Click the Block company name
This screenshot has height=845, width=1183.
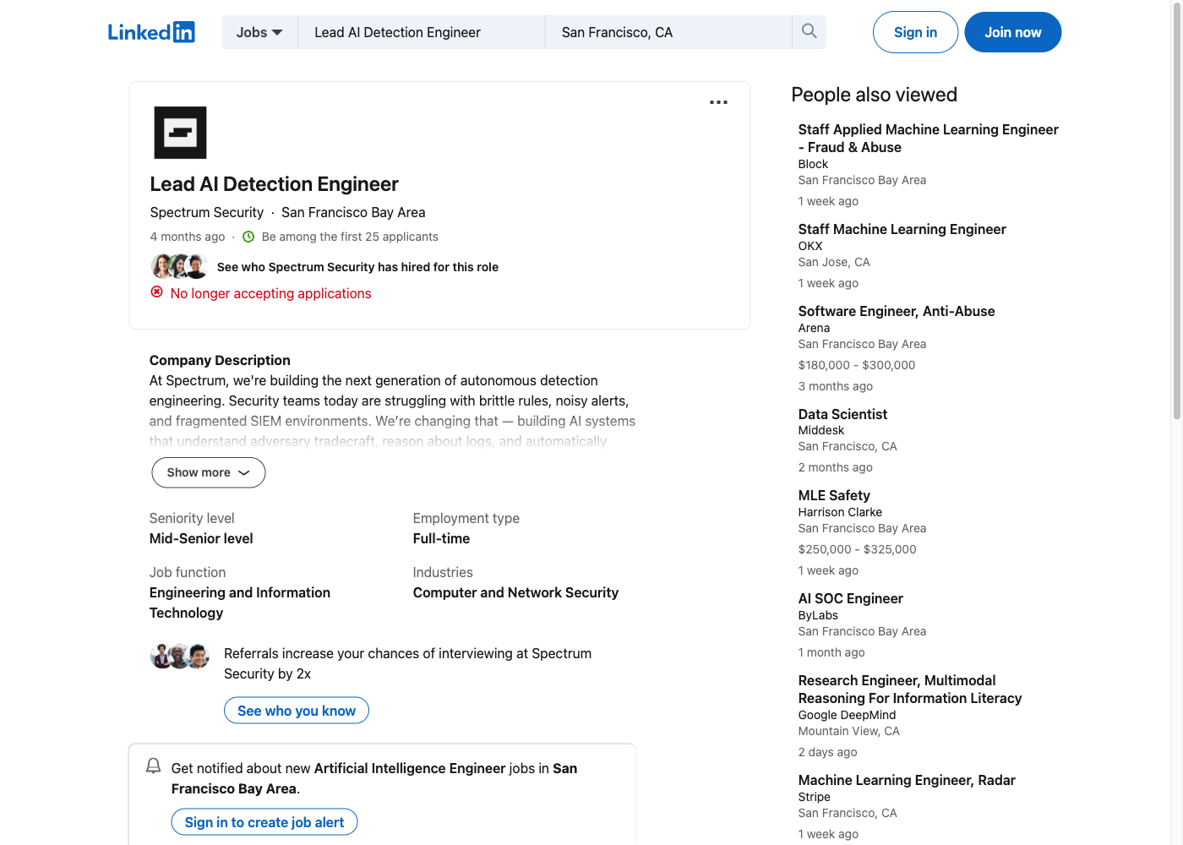(x=813, y=164)
